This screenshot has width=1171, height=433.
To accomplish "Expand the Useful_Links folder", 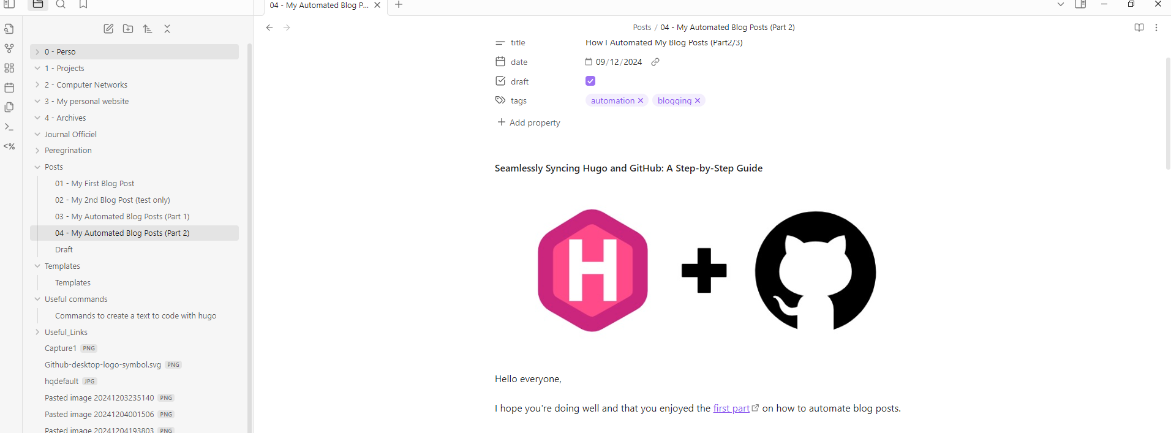I will pyautogui.click(x=66, y=333).
